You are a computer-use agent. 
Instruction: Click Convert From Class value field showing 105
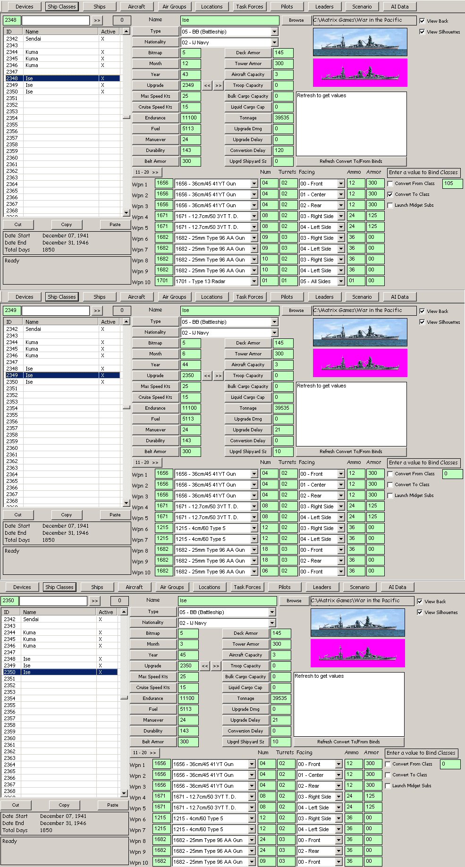pyautogui.click(x=453, y=184)
